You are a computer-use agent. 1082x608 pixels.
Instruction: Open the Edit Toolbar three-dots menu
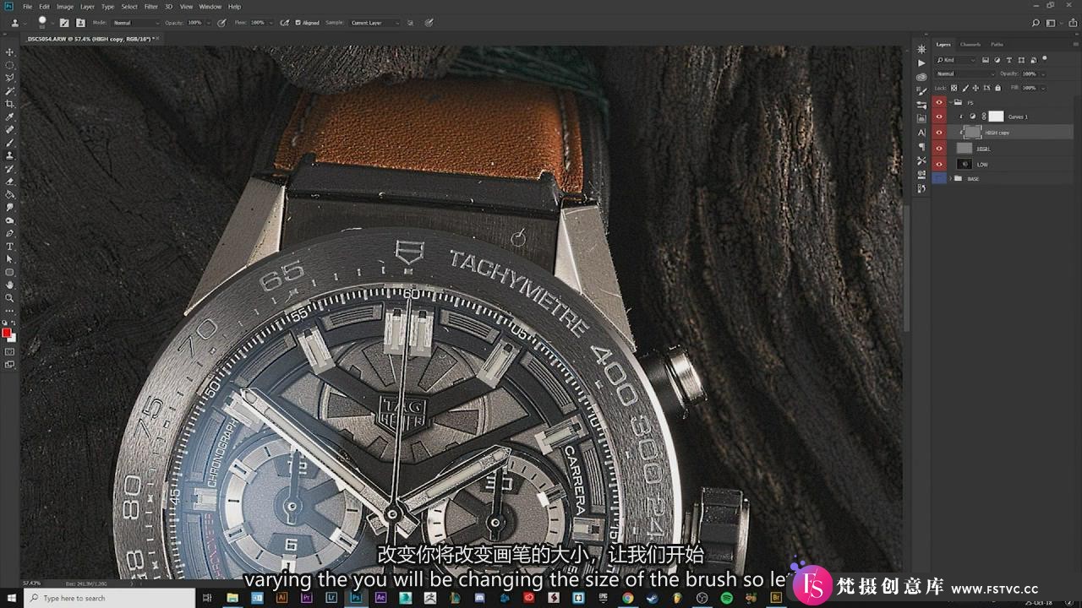(10, 311)
